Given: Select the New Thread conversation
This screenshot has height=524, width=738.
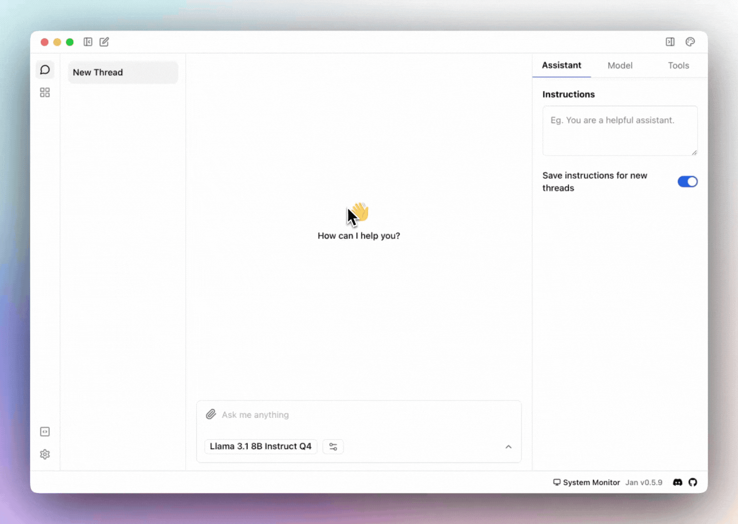Looking at the screenshot, I should pyautogui.click(x=123, y=72).
